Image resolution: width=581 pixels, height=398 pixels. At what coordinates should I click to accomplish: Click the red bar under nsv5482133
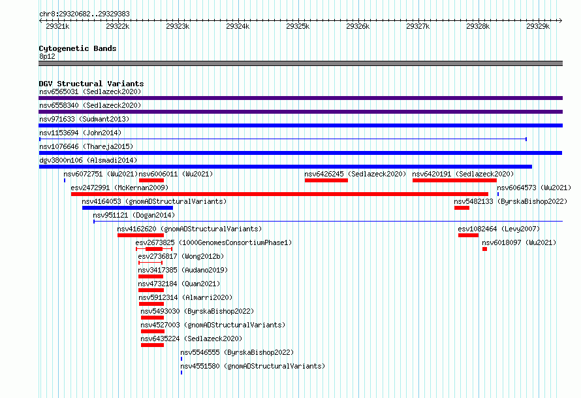click(x=462, y=208)
